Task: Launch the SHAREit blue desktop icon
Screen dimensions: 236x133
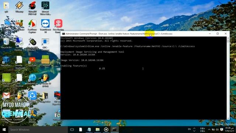Action: (32, 95)
